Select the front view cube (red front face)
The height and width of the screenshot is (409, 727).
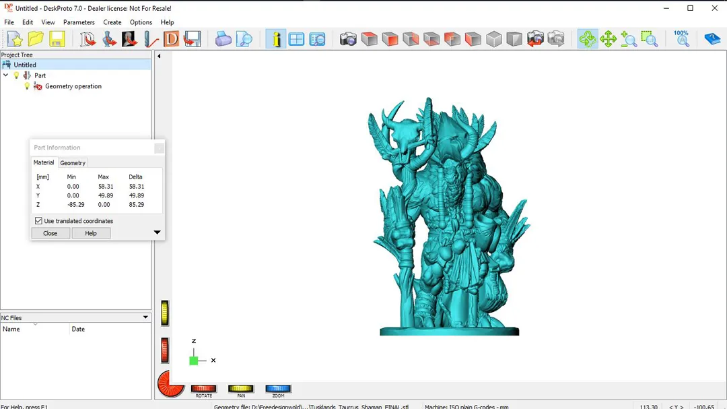click(390, 39)
